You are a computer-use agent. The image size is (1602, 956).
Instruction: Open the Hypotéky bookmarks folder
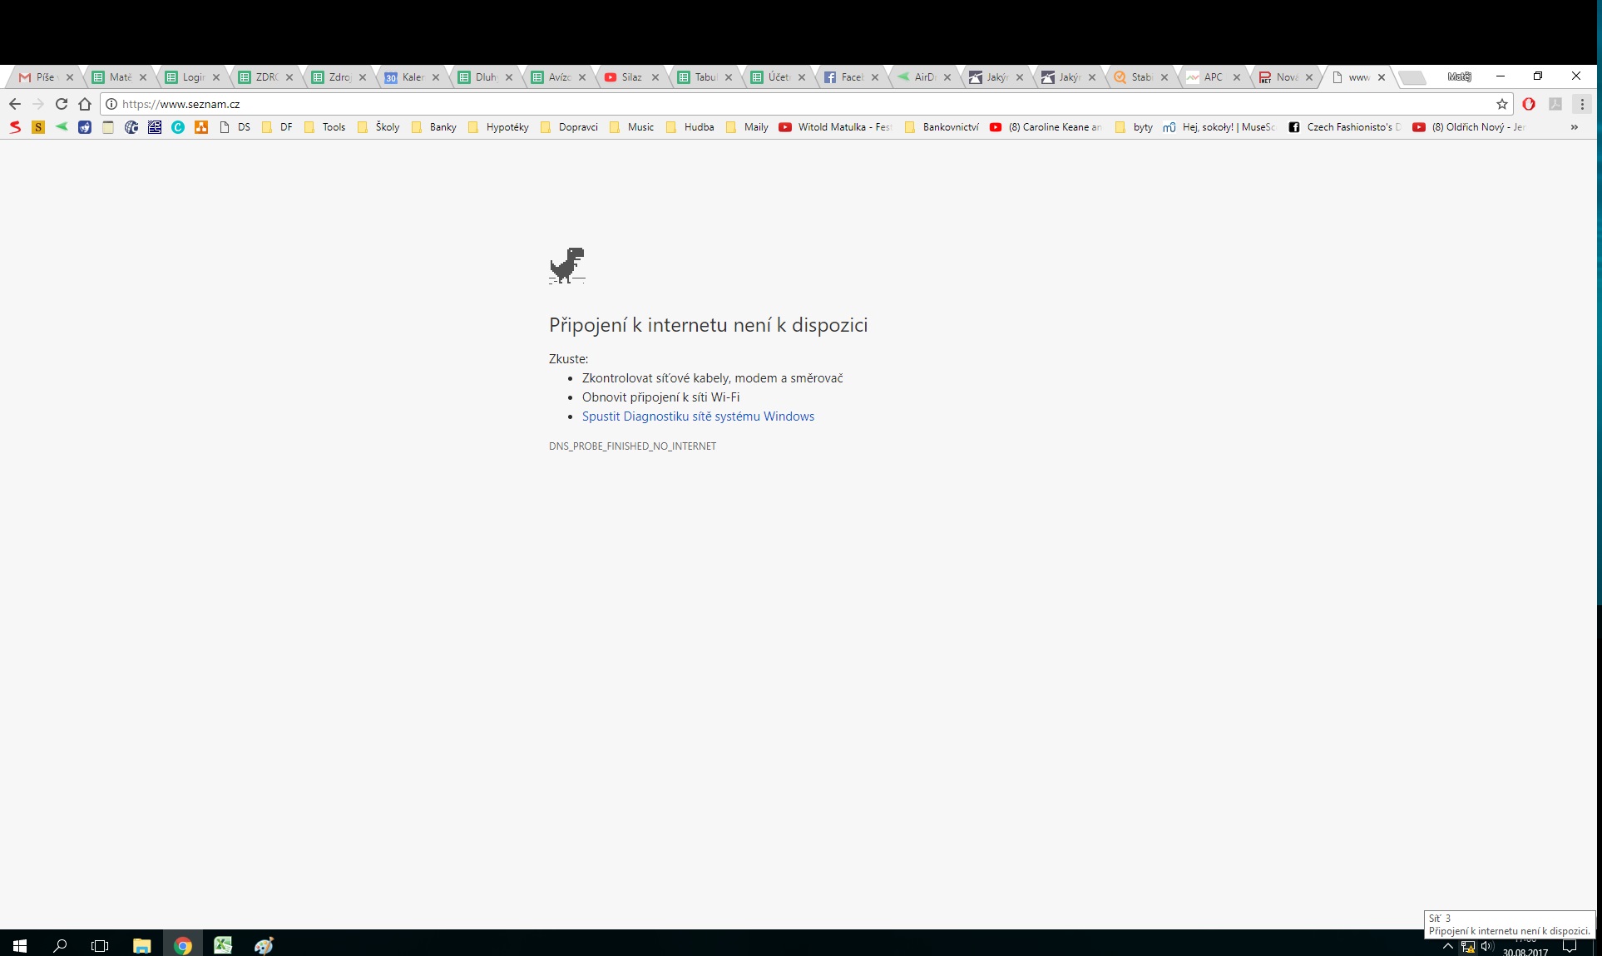tap(499, 127)
